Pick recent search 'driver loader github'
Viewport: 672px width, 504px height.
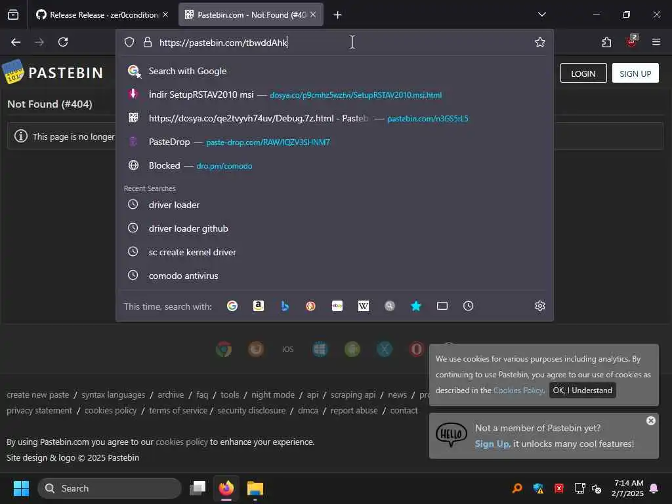(x=334, y=228)
